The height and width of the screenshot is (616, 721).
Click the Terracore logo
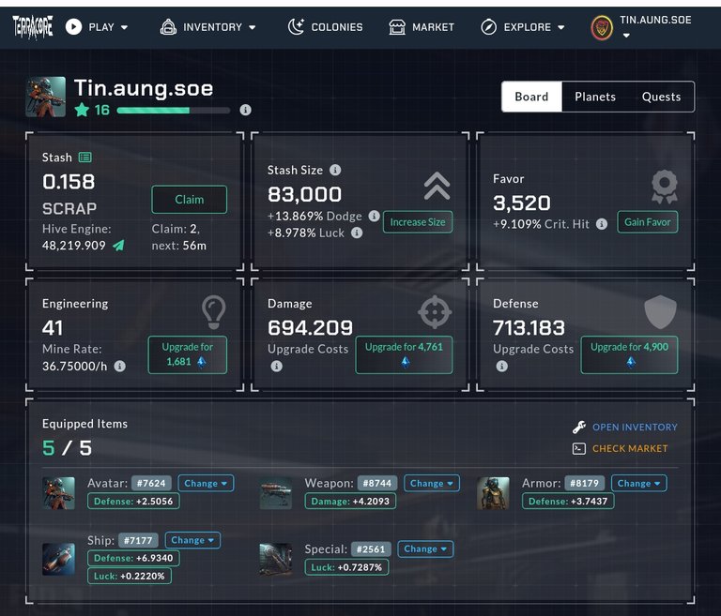33,27
